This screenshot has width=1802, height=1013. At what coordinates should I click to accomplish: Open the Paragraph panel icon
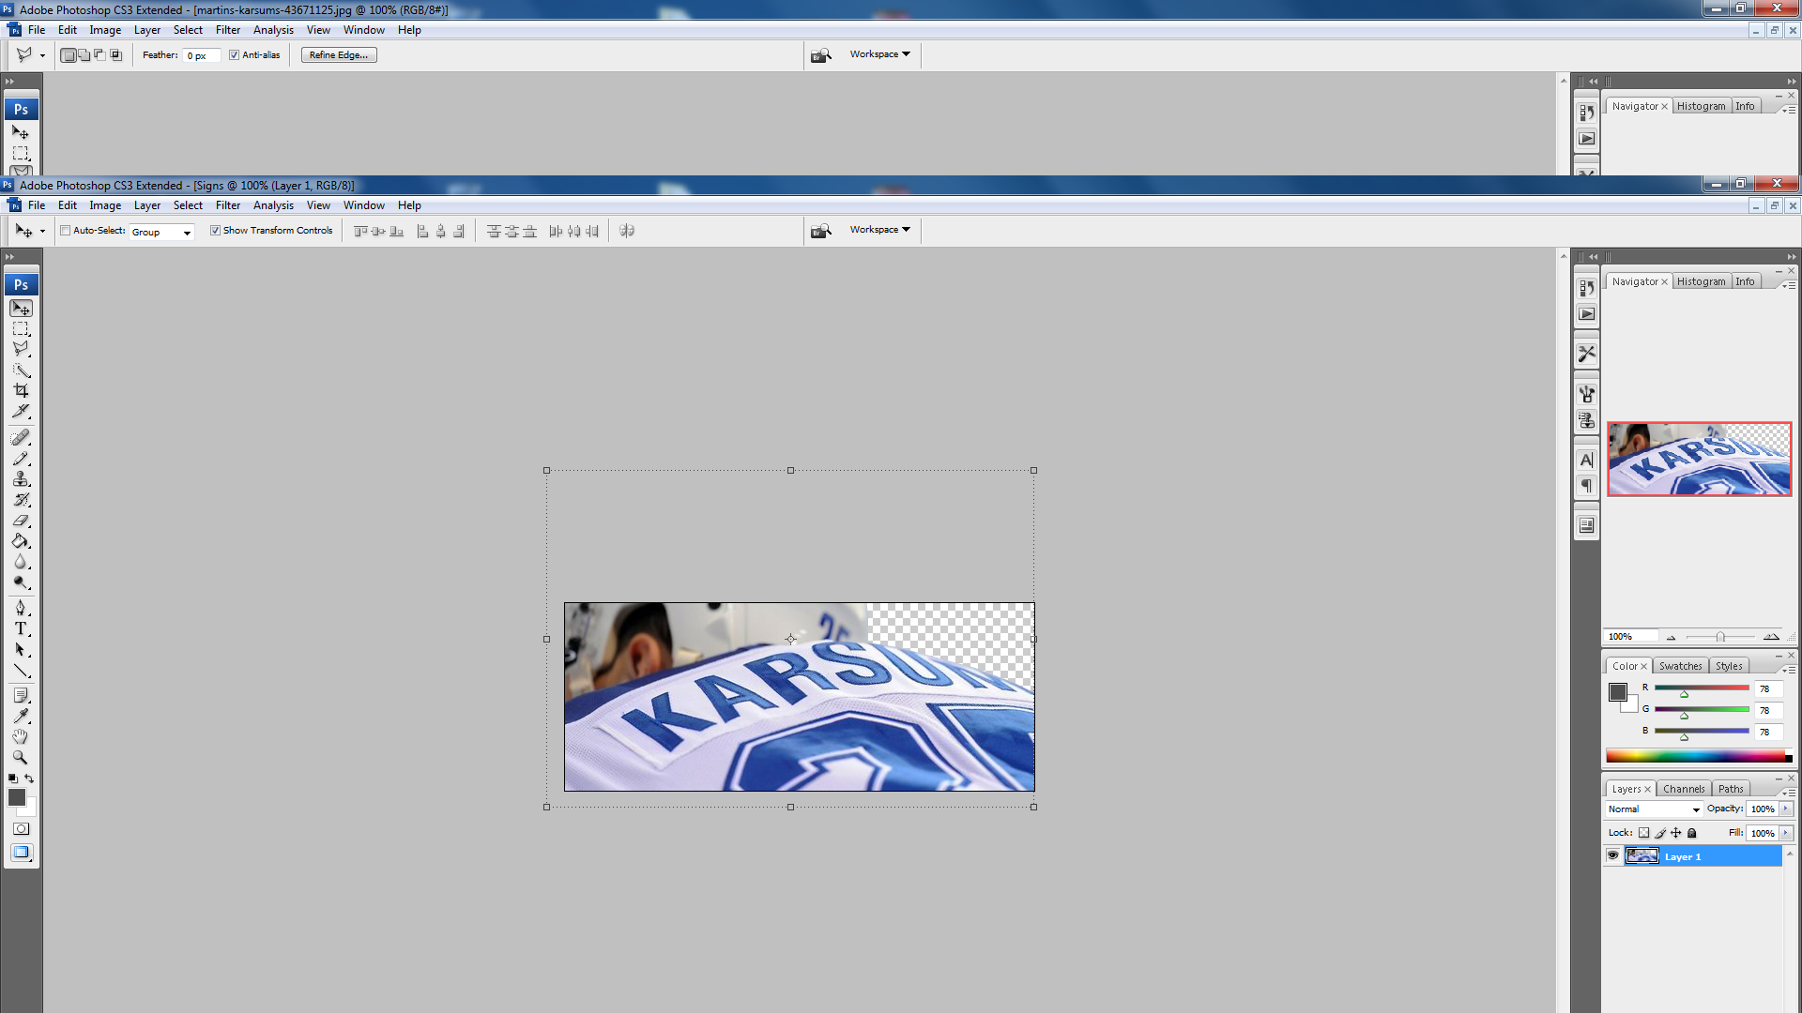tap(1586, 486)
